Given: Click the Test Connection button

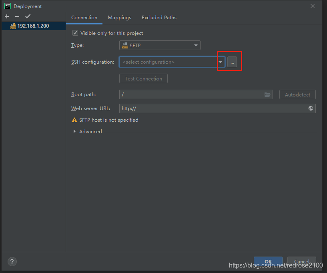Looking at the screenshot, I should [x=143, y=78].
